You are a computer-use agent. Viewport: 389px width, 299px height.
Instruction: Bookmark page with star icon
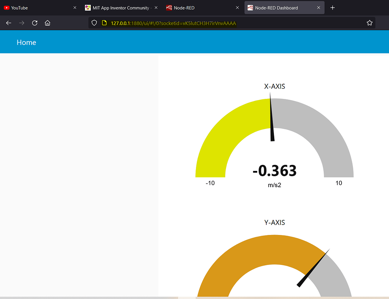click(369, 23)
